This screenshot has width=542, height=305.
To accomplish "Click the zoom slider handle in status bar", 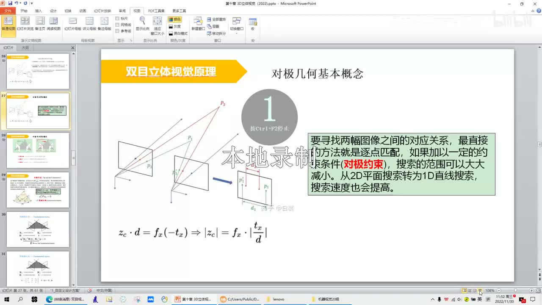I will coord(515,291).
